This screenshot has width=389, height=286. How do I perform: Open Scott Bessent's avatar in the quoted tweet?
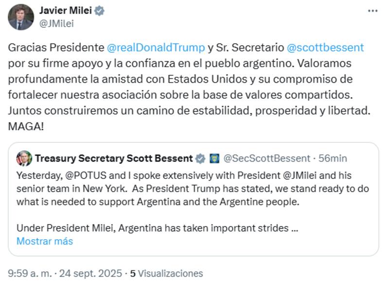coord(23,159)
